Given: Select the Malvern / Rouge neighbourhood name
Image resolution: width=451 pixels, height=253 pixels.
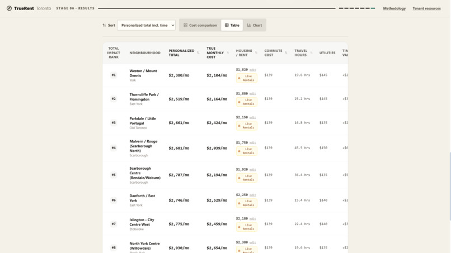Looking at the screenshot, I should coord(143,146).
